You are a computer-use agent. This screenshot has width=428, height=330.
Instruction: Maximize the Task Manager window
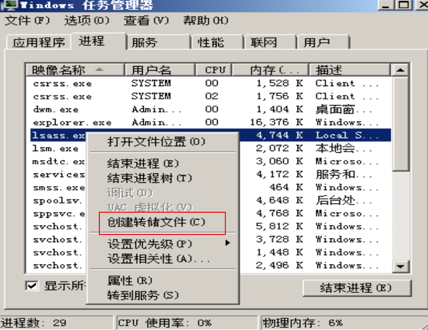coord(404,5)
